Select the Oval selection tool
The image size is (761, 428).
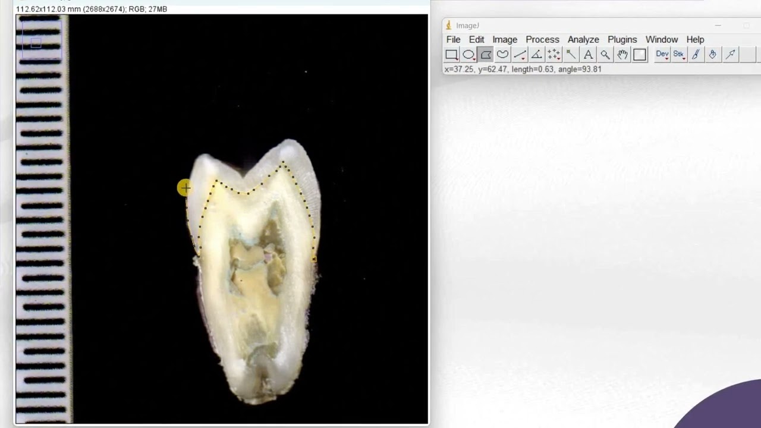(x=468, y=55)
